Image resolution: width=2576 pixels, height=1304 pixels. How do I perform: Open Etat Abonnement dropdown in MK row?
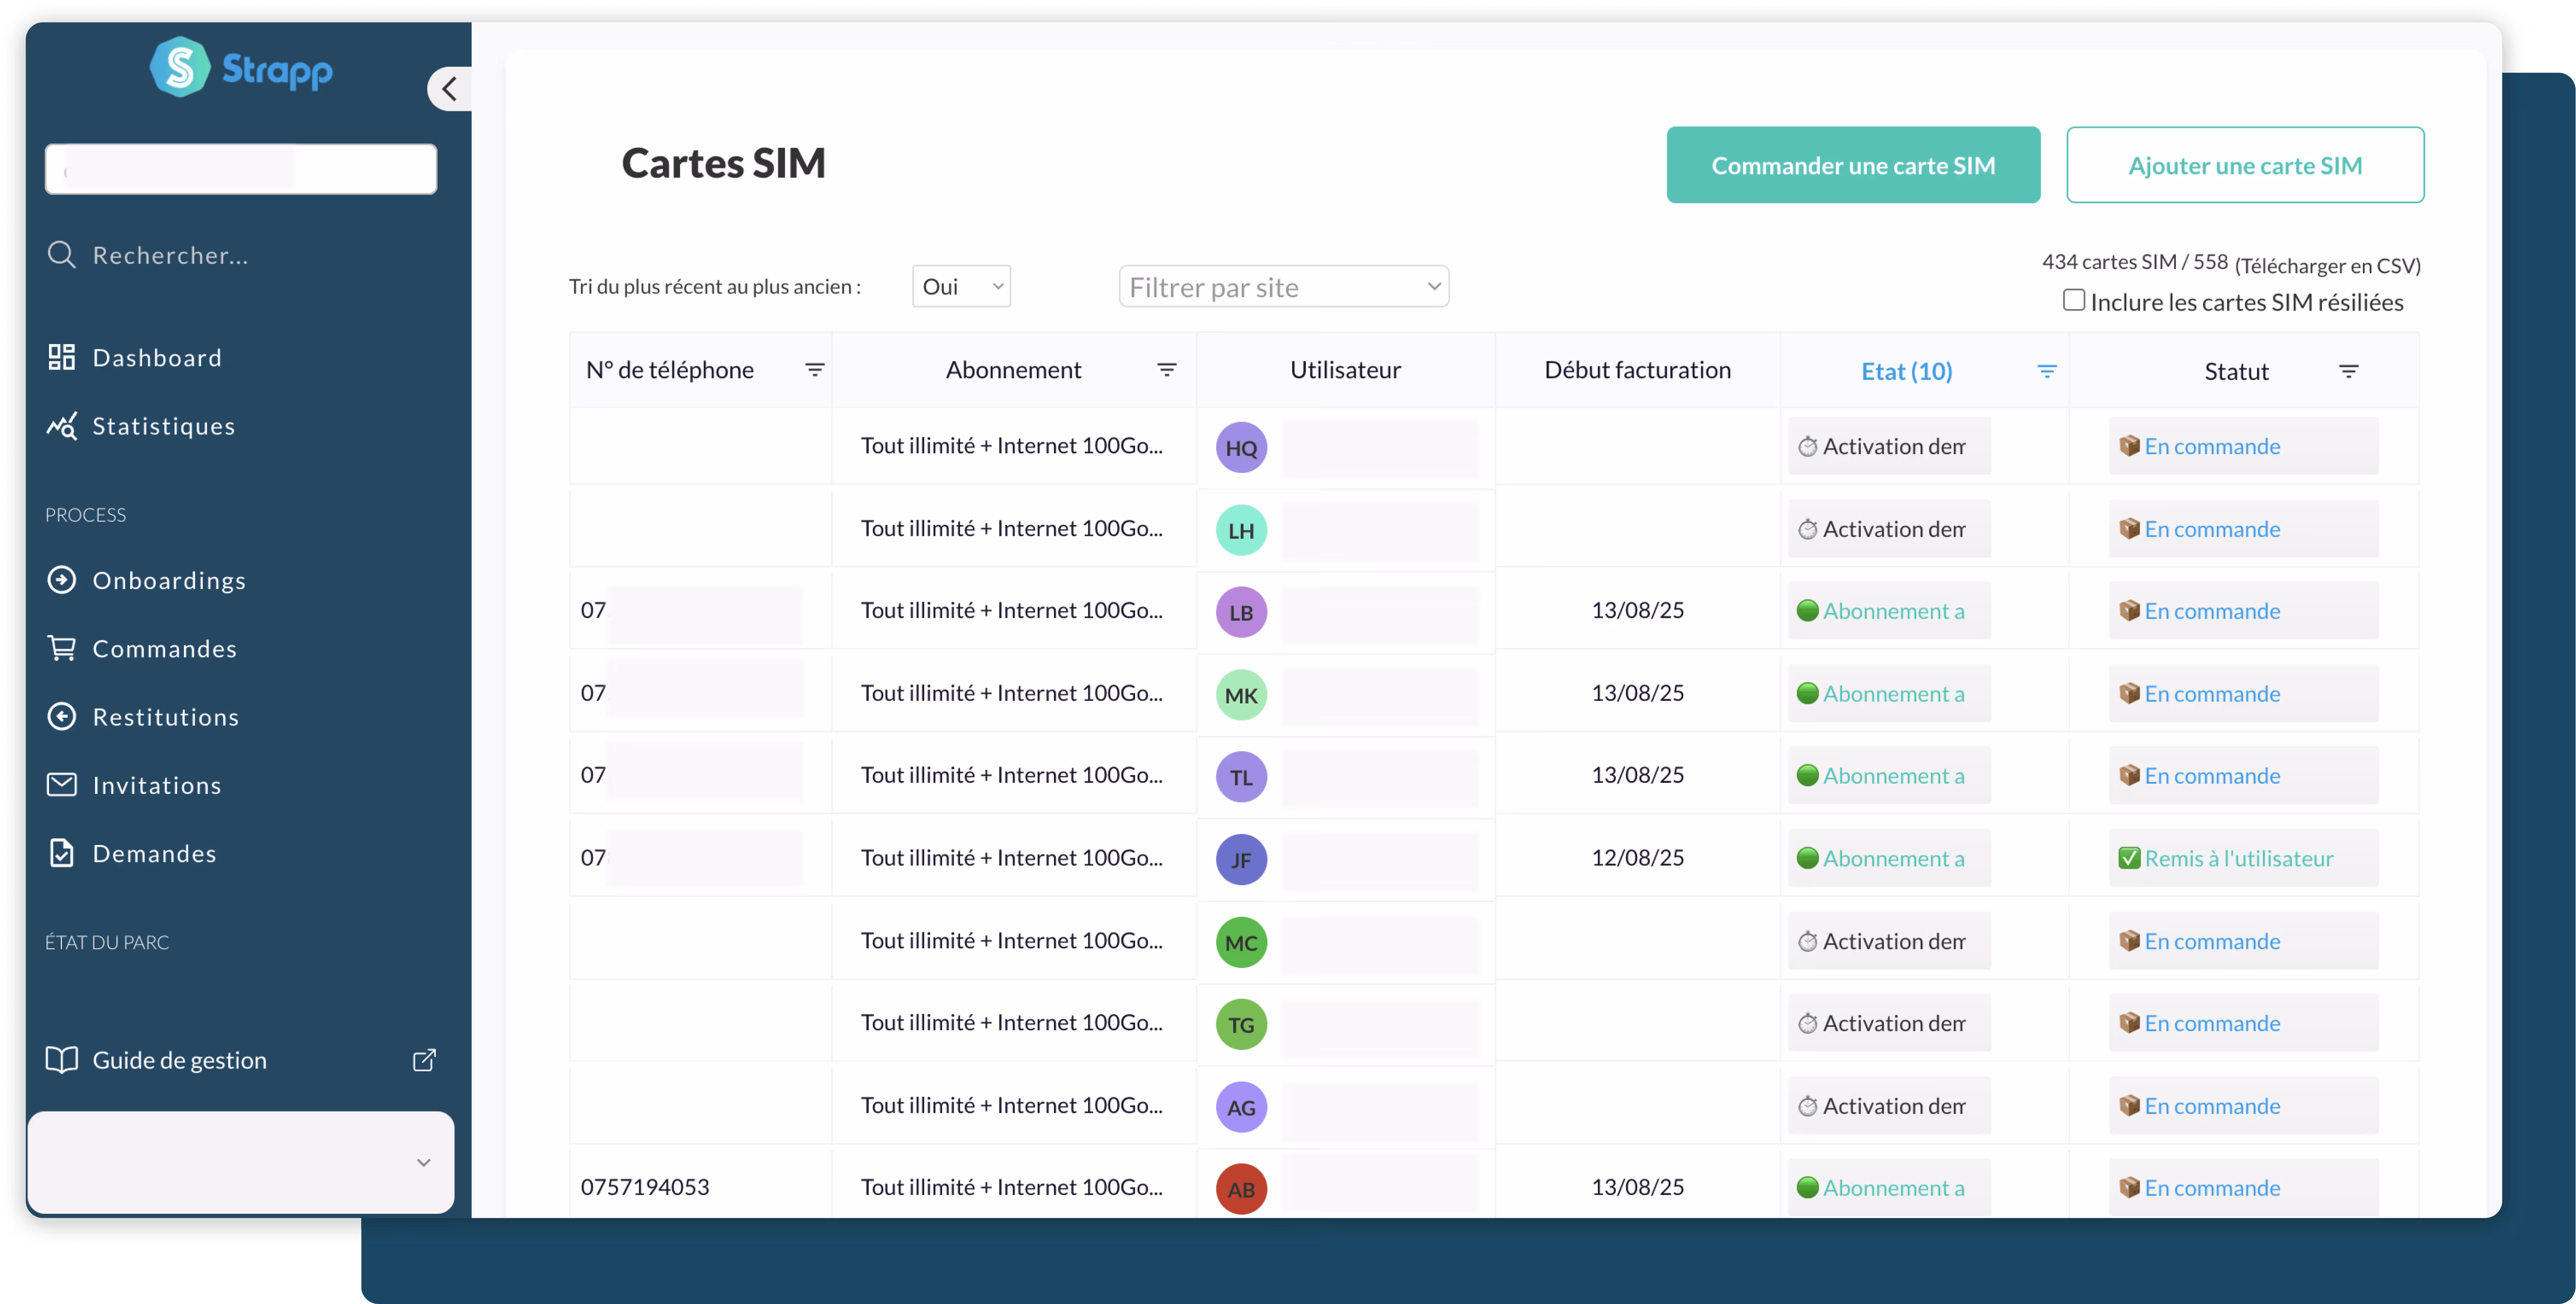click(x=1889, y=693)
